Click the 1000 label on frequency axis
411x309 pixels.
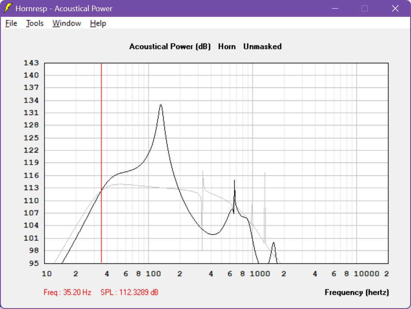coord(260,274)
